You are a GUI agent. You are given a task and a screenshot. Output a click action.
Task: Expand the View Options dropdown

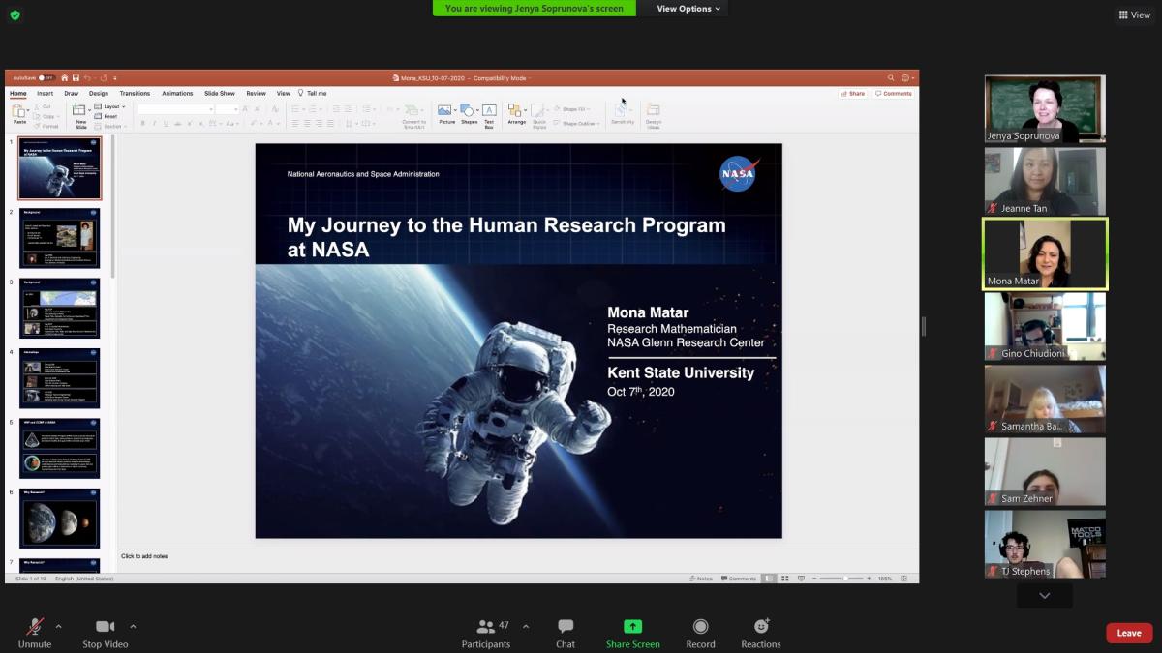[x=688, y=9]
